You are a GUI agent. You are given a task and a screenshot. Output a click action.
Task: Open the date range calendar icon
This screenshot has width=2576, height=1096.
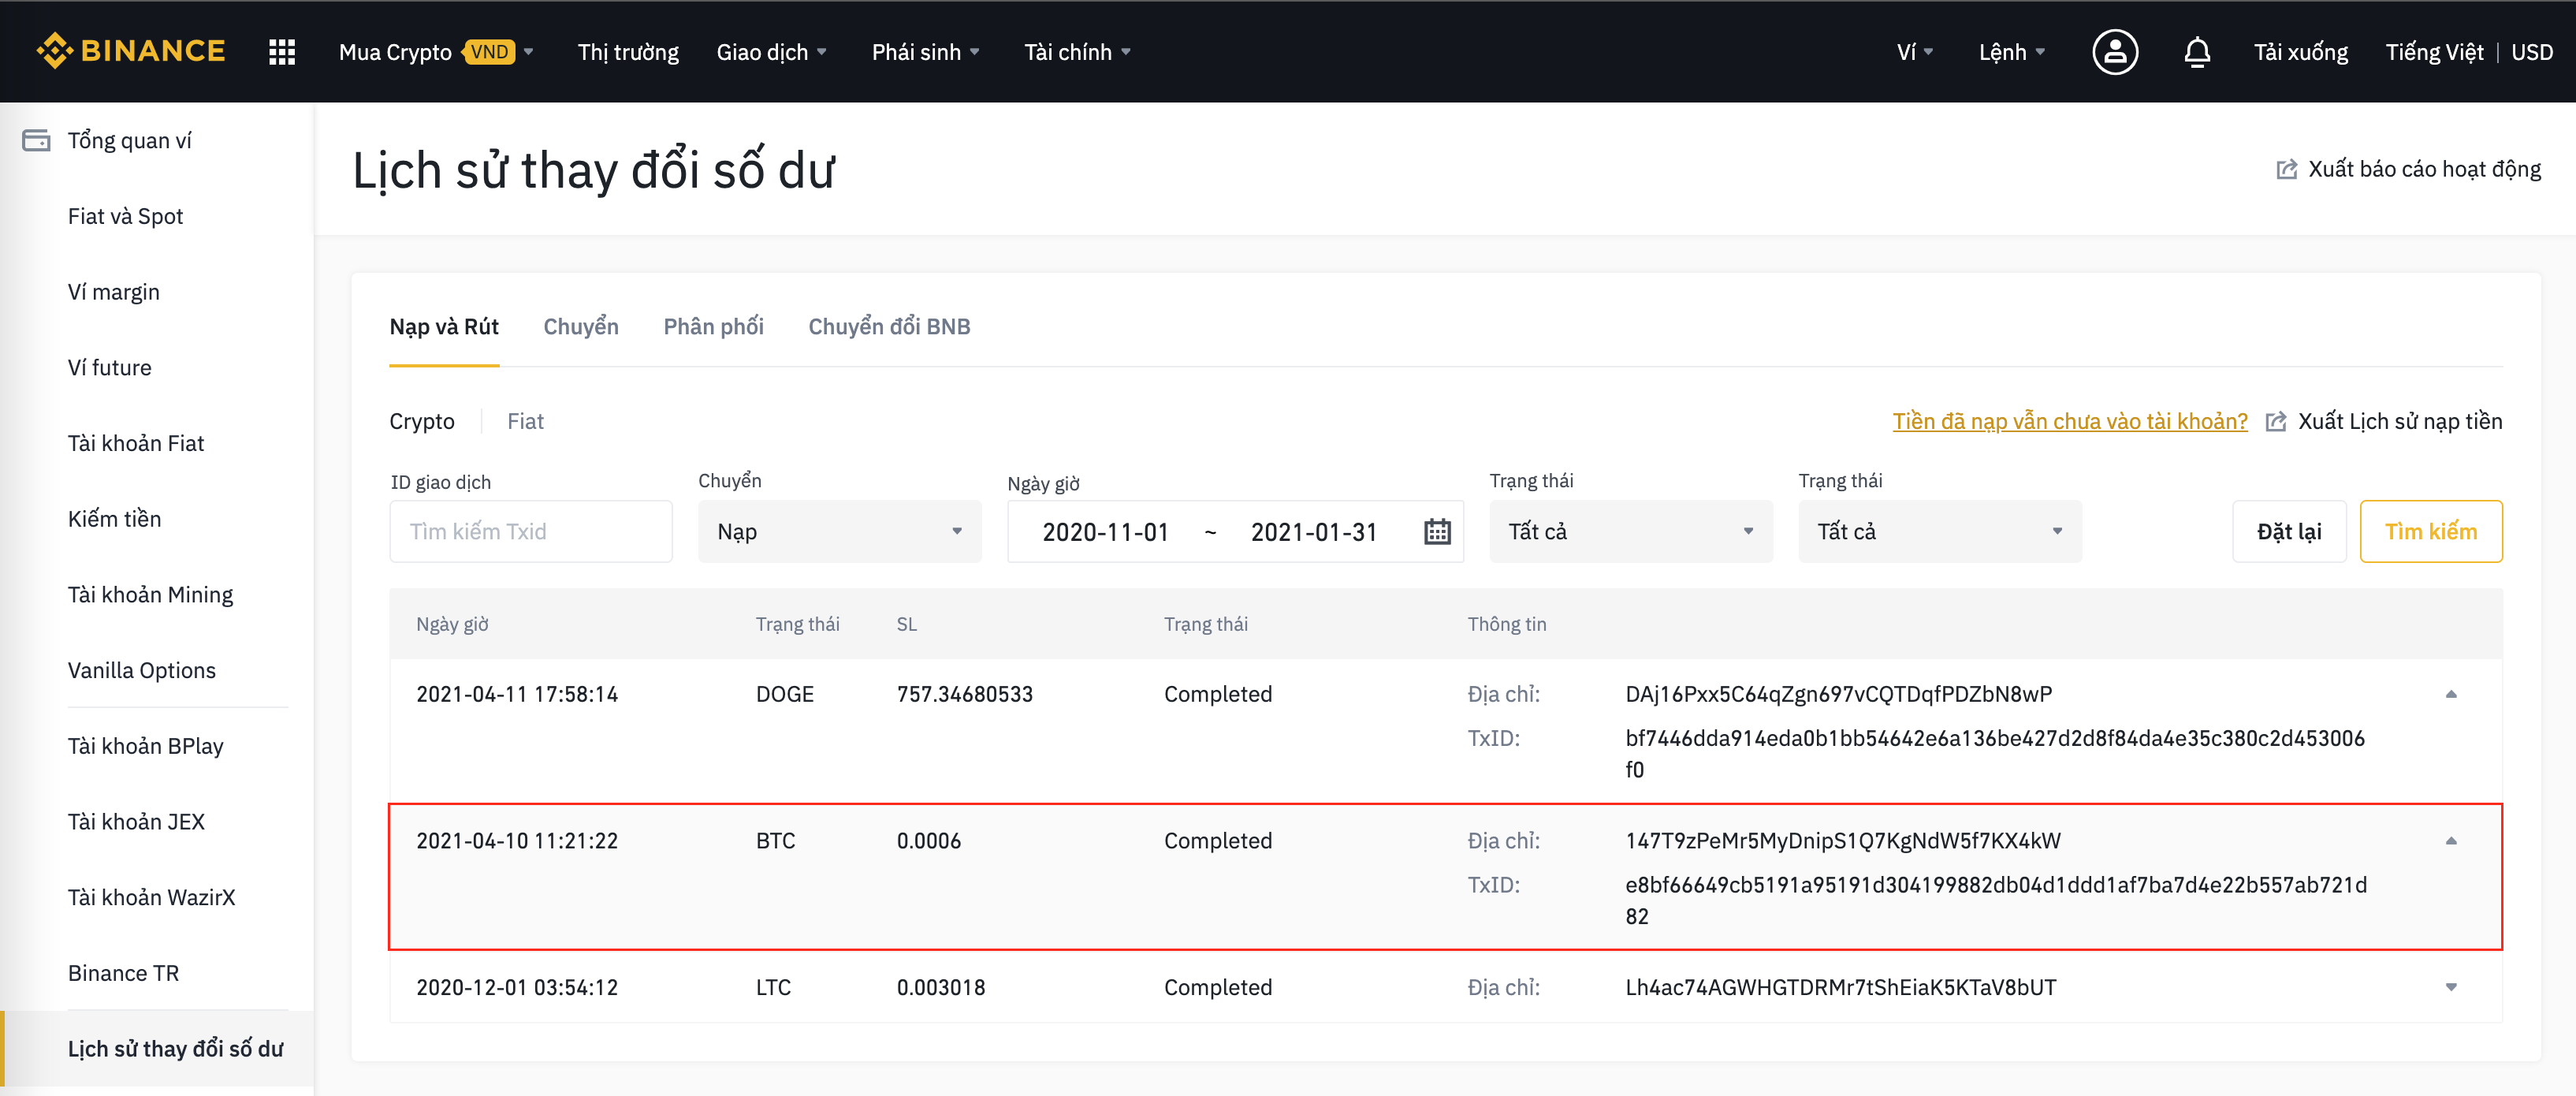point(1437,531)
